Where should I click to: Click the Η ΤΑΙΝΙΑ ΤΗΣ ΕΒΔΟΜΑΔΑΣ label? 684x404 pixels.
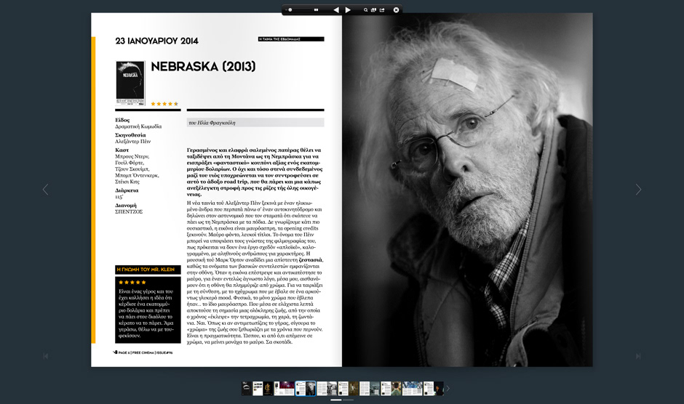291,39
